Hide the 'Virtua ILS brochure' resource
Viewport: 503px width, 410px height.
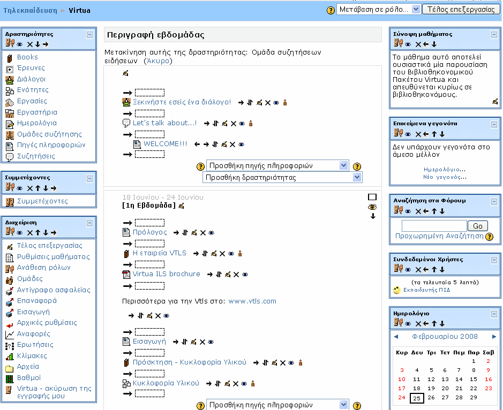coord(245,275)
